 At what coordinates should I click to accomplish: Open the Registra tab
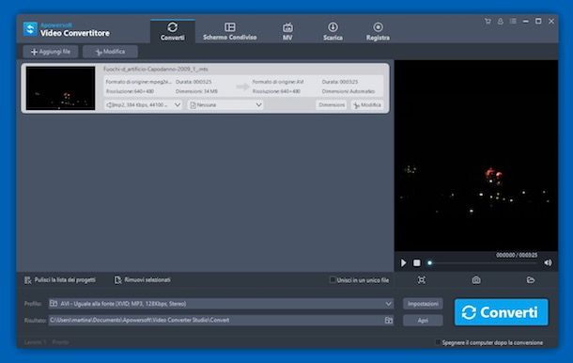pos(378,31)
